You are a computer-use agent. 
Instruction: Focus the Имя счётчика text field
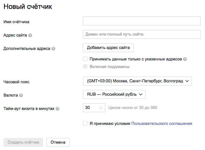pos(141,21)
